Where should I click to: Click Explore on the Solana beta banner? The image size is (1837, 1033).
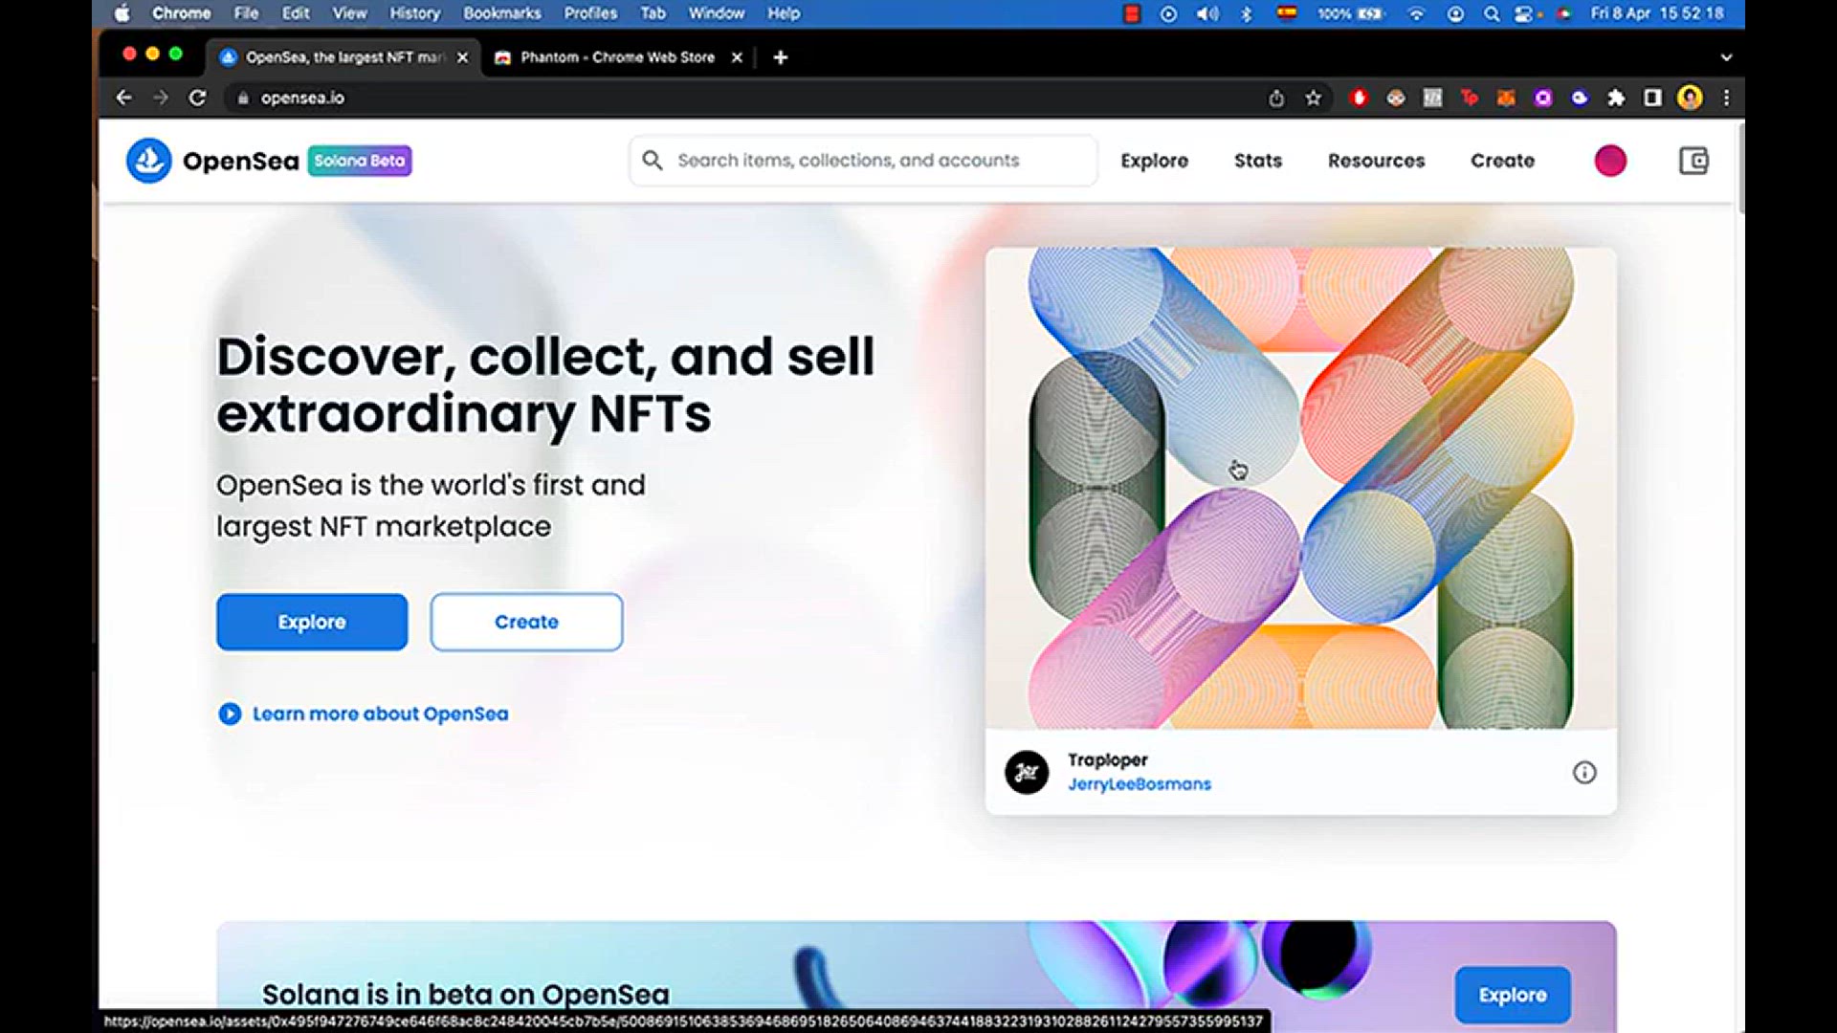(x=1512, y=995)
